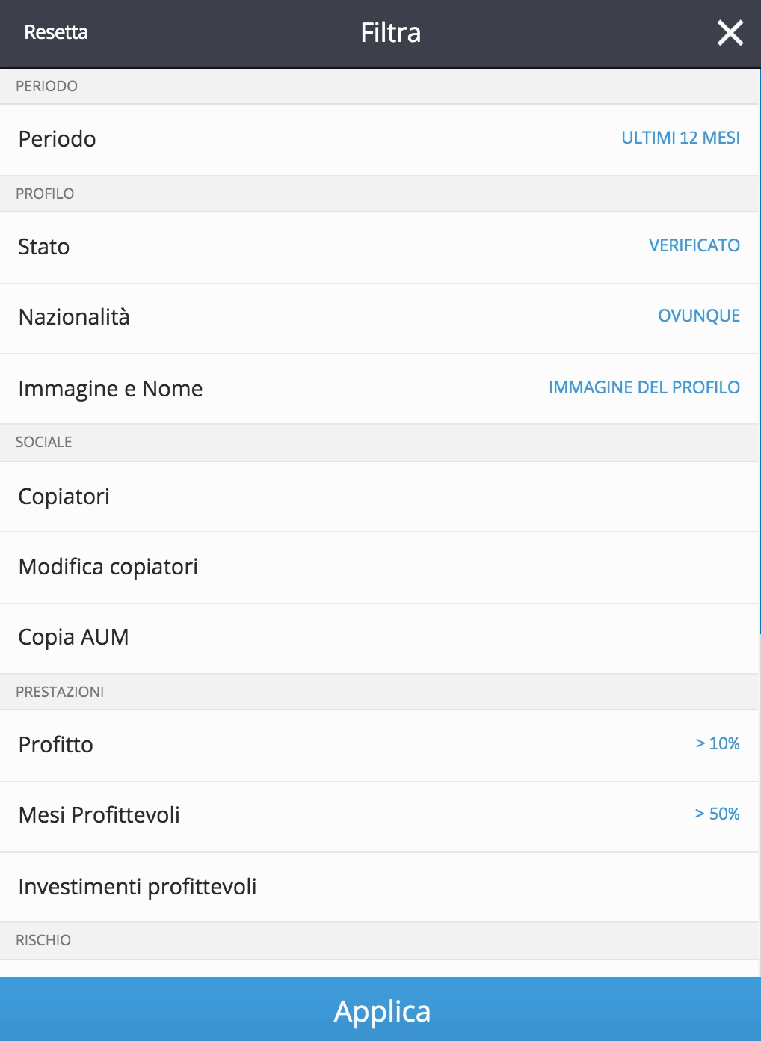This screenshot has width=761, height=1041.
Task: Open the Investimenti profittevoli filter
Action: [x=379, y=887]
